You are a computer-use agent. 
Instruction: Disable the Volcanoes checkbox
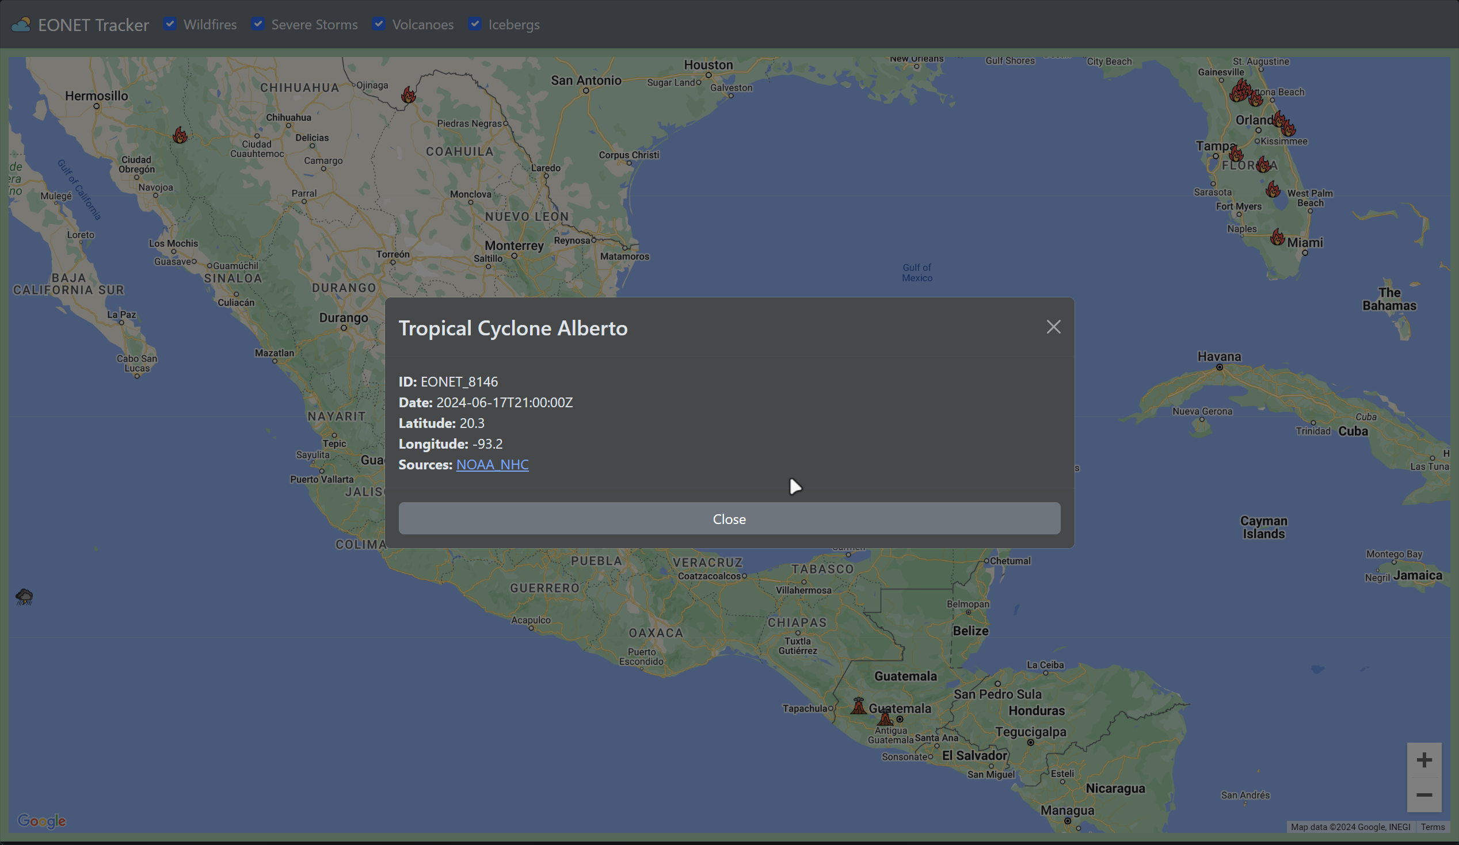pyautogui.click(x=379, y=24)
